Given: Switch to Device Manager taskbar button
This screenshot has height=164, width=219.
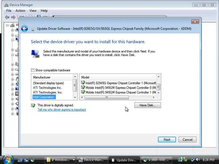Looking at the screenshot, I should tap(92, 160).
